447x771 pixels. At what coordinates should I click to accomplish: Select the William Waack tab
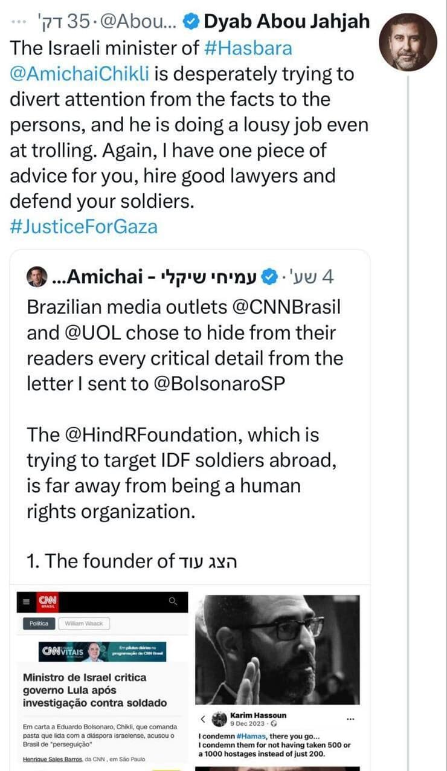(x=84, y=624)
